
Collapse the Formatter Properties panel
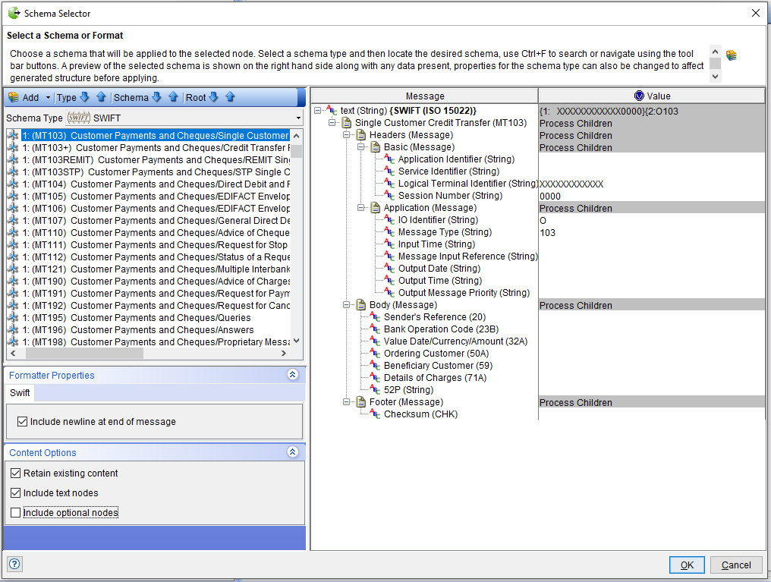(x=293, y=375)
